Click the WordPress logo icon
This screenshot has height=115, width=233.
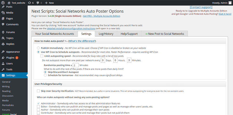click(x=3, y=3)
